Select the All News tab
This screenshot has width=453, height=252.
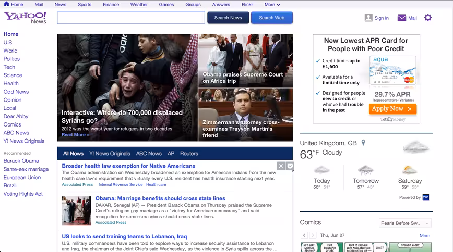click(x=73, y=154)
